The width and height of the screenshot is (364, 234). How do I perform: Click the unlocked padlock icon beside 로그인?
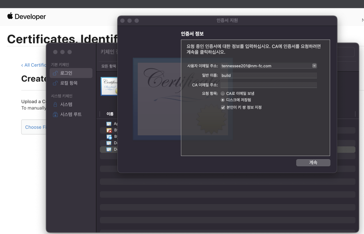[x=55, y=73]
